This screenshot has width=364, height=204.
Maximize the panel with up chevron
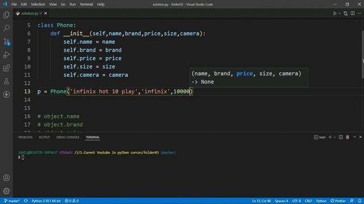click(x=354, y=137)
